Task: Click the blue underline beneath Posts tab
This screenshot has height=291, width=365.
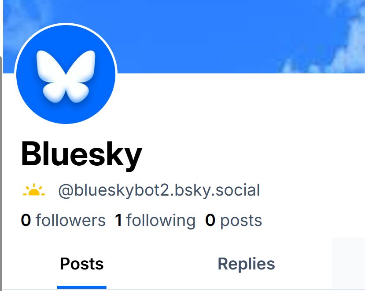Action: pyautogui.click(x=82, y=287)
